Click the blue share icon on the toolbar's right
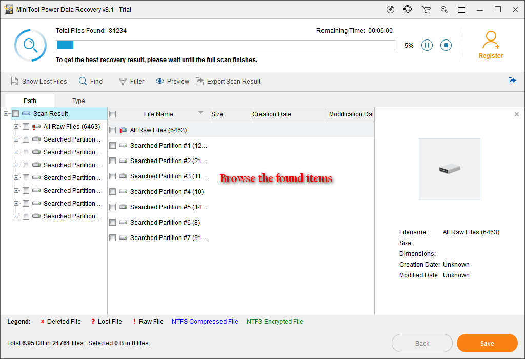 (512, 82)
